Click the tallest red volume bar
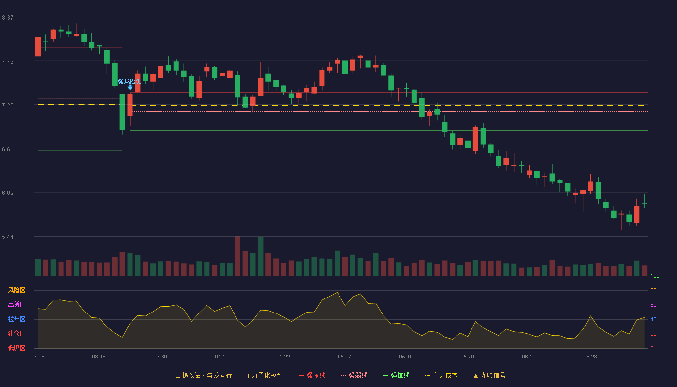This screenshot has width=677, height=387. tap(237, 256)
